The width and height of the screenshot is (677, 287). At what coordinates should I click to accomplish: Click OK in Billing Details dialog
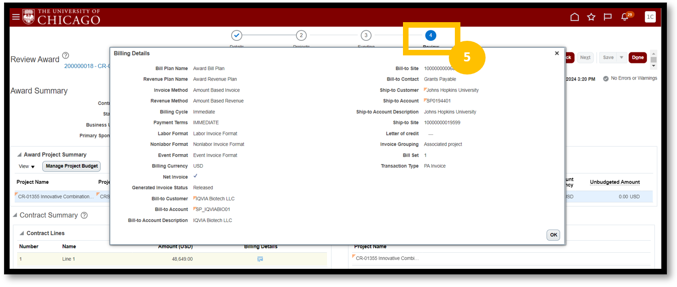(553, 235)
